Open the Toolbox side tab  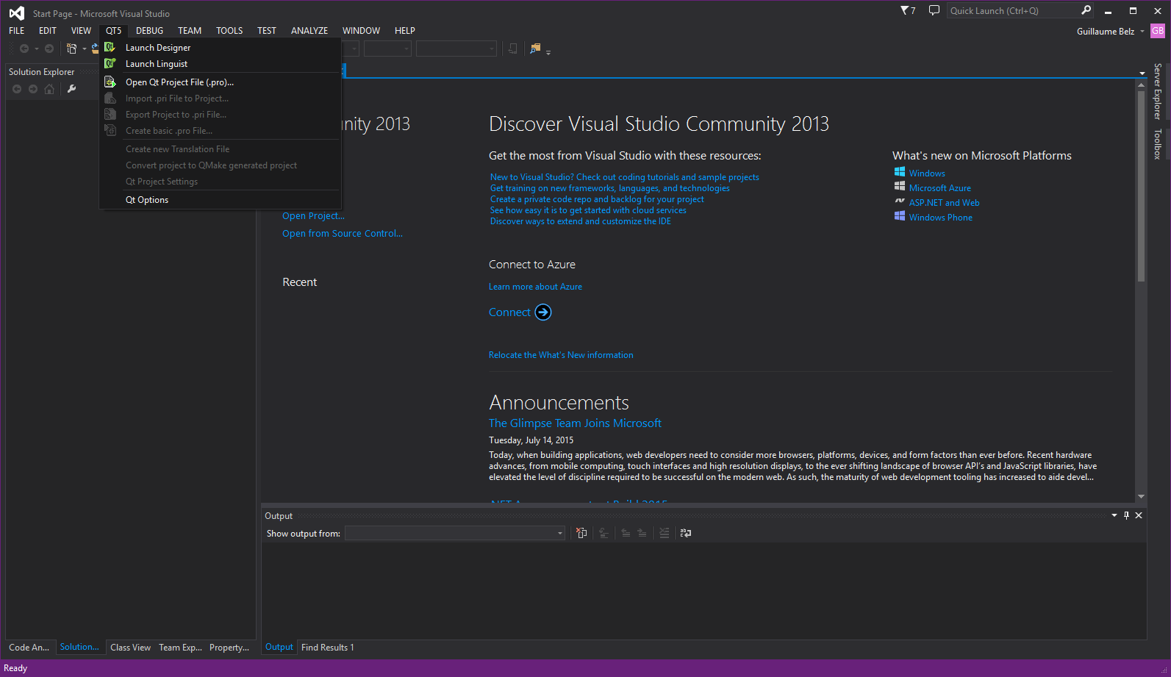pos(1158,144)
